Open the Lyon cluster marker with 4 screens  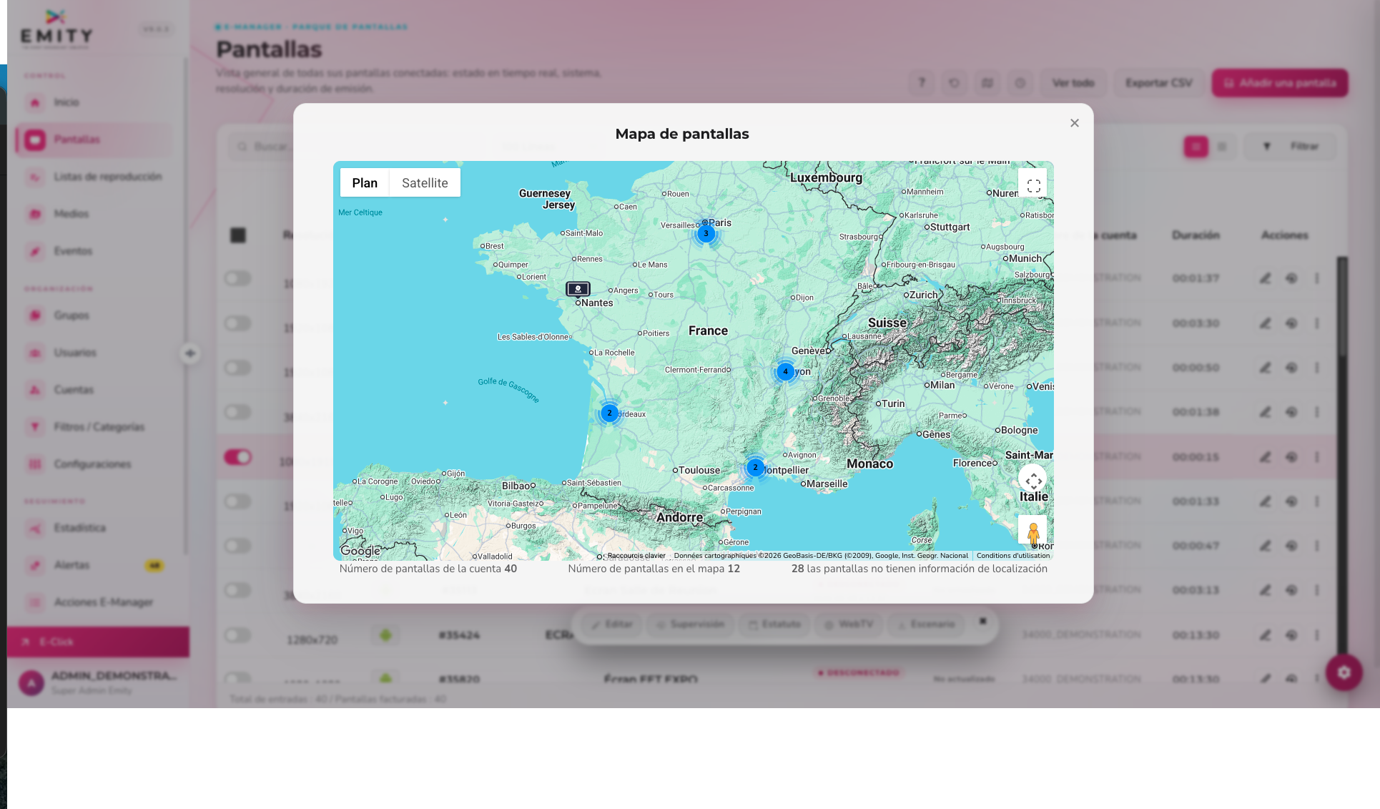click(x=785, y=371)
